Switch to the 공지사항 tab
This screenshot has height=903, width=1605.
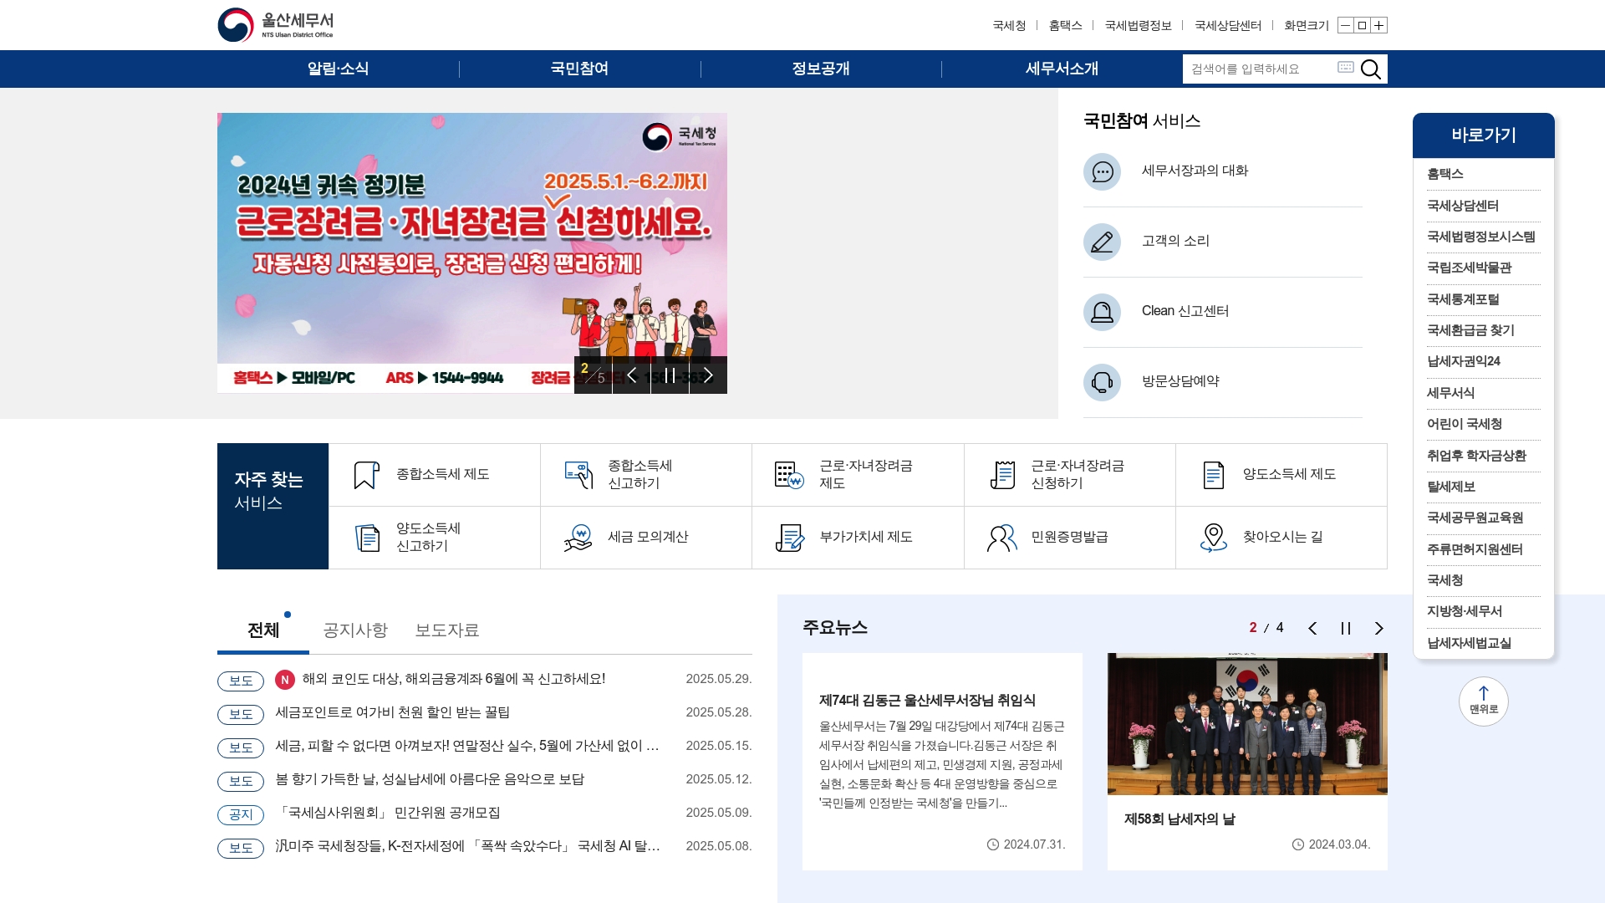[x=355, y=630]
